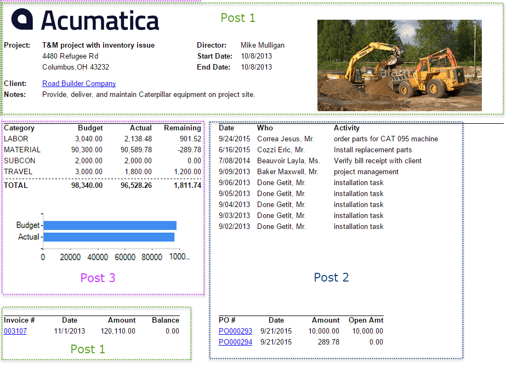Click the Budget bar in the chart

110,226
